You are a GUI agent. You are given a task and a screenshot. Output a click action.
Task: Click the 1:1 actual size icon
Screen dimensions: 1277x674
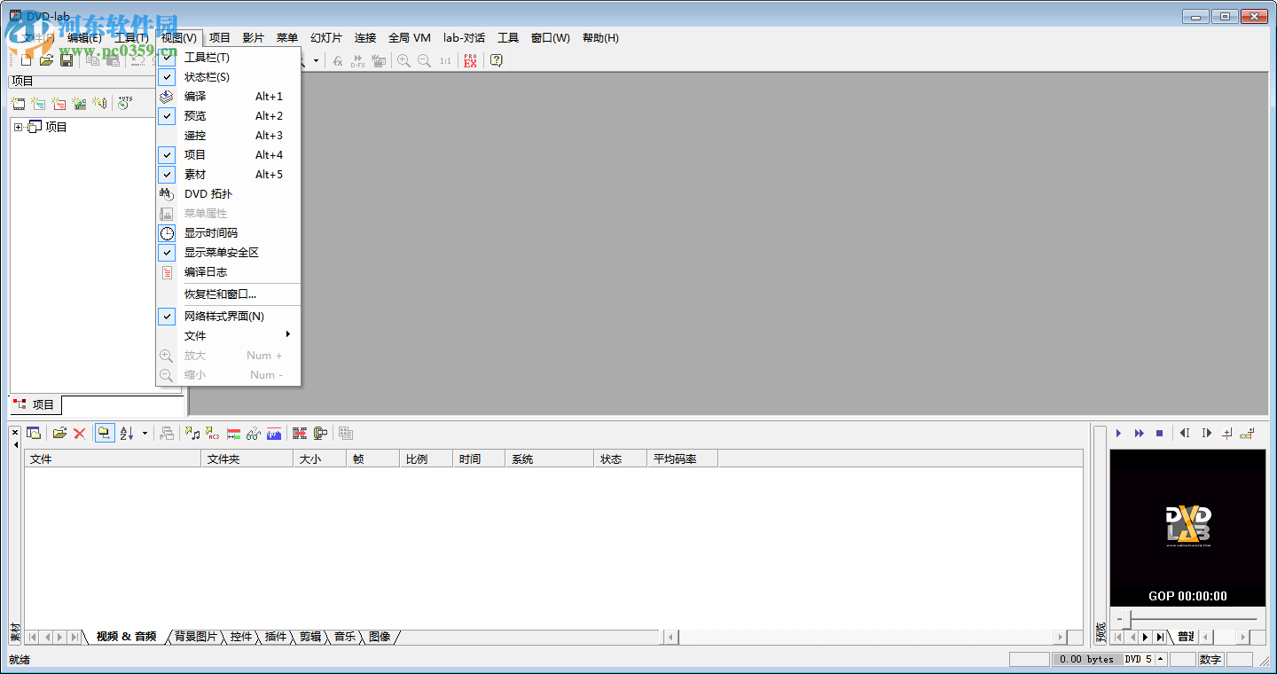click(x=445, y=61)
